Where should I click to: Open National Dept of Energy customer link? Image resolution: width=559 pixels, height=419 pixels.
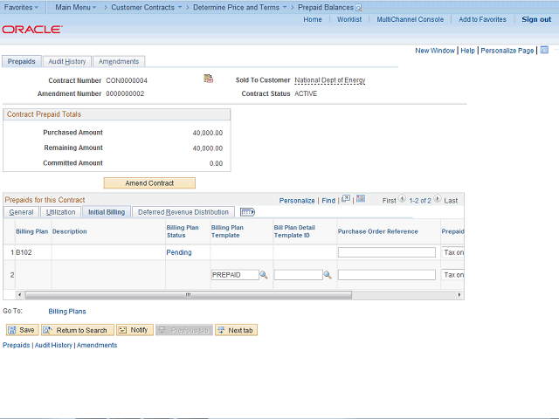(330, 80)
